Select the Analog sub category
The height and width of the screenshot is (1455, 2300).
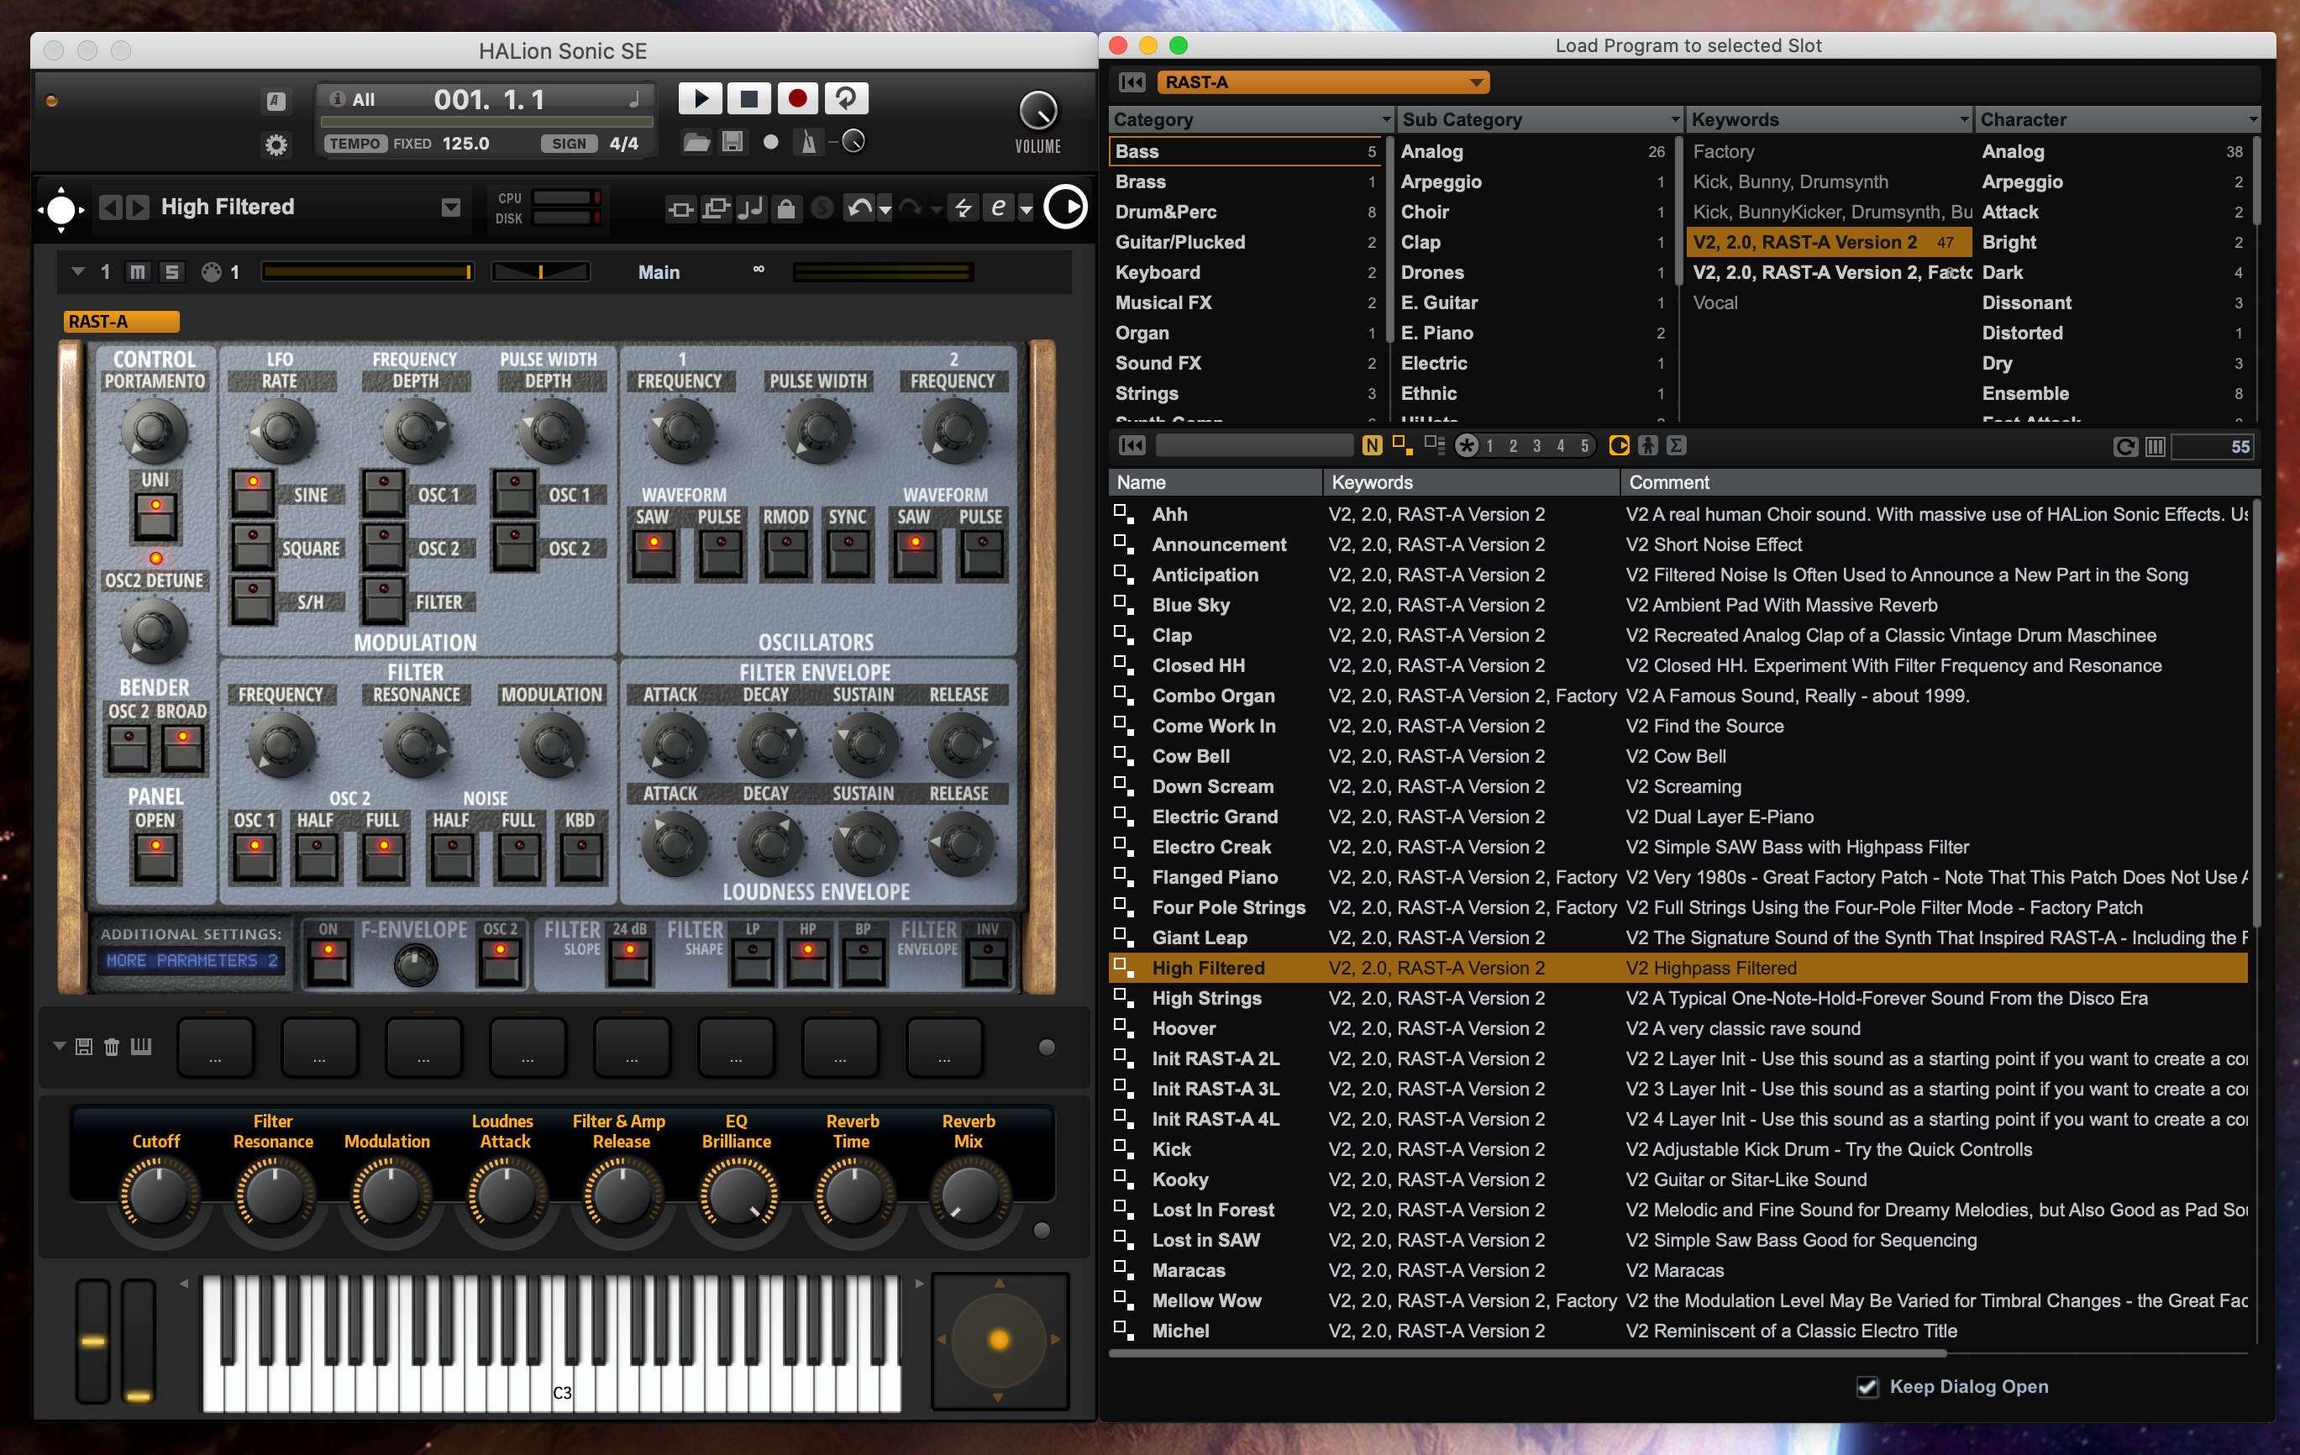tap(1534, 151)
